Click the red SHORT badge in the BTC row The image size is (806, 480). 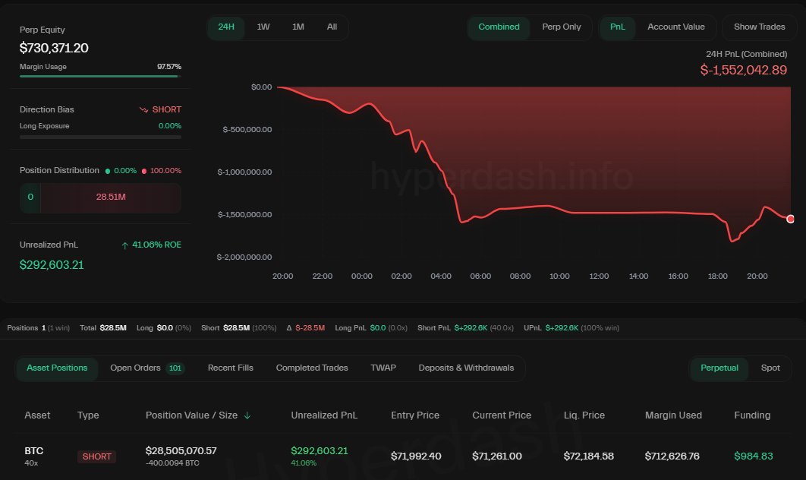pyautogui.click(x=96, y=456)
